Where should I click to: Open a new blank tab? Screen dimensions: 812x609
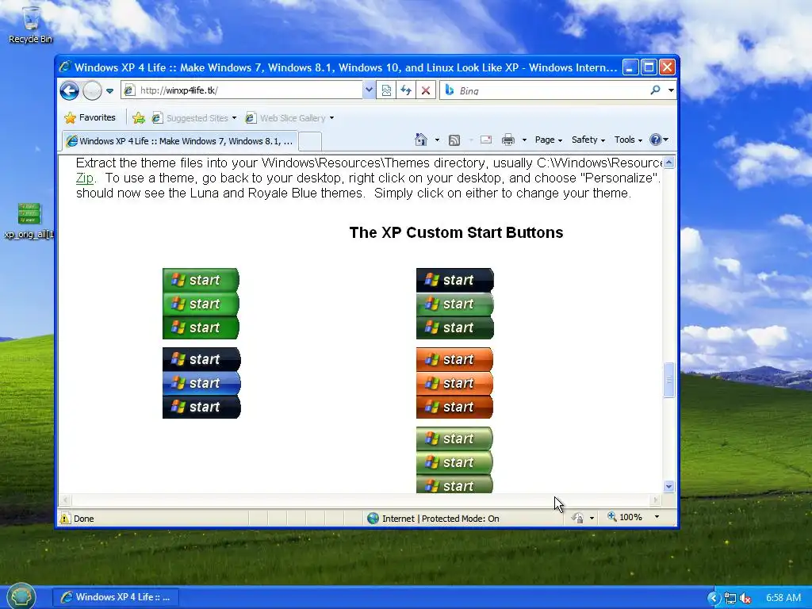[x=310, y=141]
